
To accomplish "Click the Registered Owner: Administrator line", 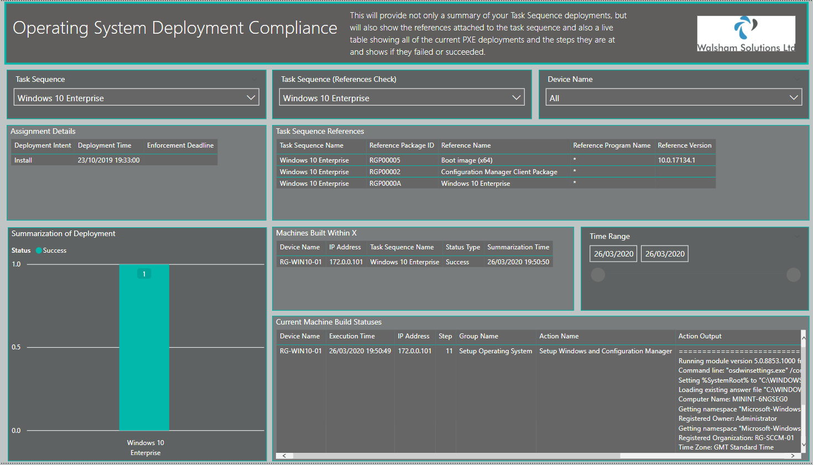I will point(728,419).
